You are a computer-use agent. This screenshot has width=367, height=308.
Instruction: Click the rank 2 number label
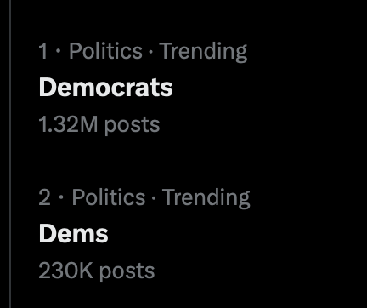tap(44, 197)
